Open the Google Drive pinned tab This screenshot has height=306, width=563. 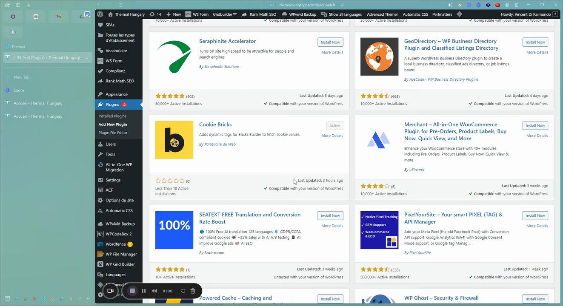pos(81,17)
